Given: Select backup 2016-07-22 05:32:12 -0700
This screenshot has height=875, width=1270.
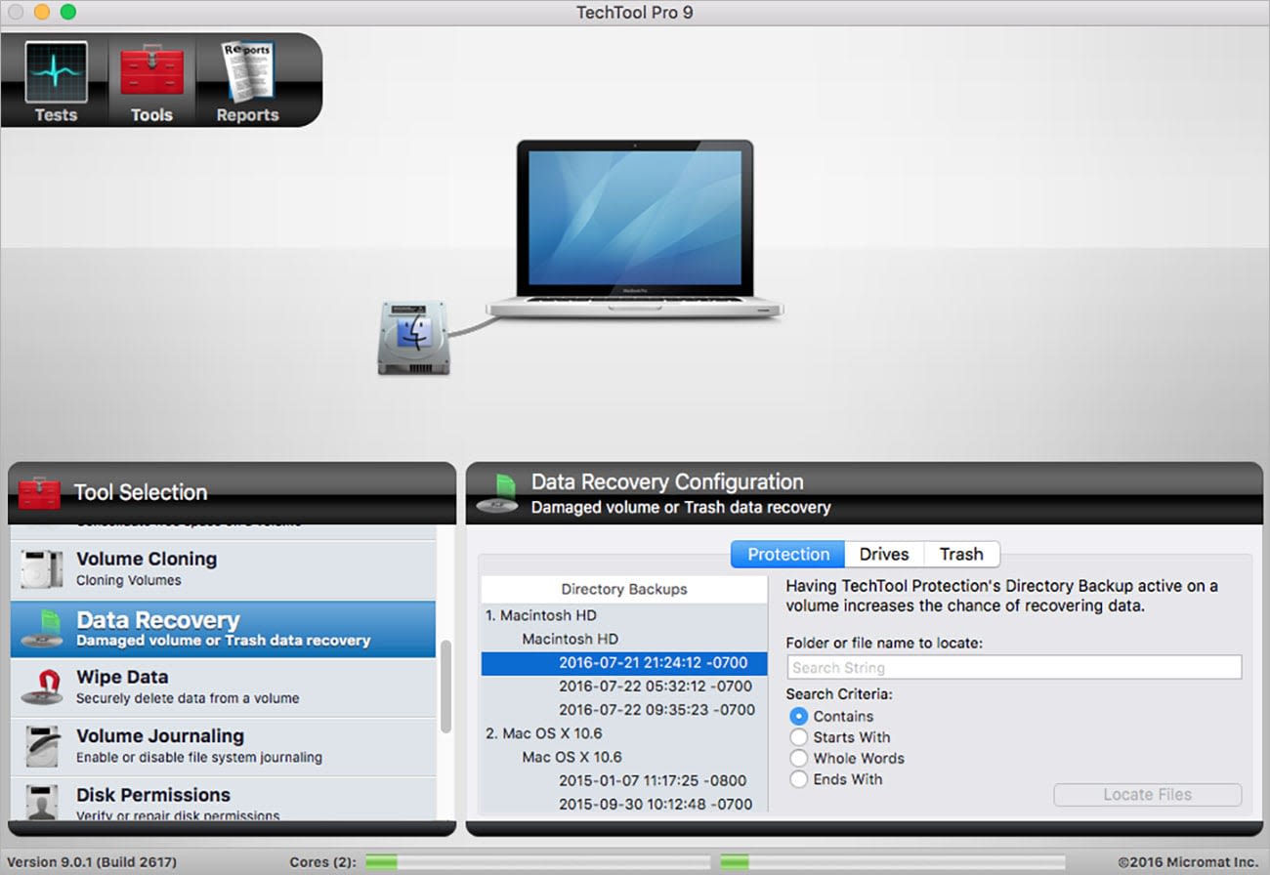Looking at the screenshot, I should (624, 686).
